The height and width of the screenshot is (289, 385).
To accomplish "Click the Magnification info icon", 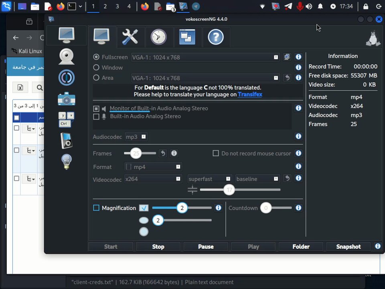I will (x=218, y=208).
